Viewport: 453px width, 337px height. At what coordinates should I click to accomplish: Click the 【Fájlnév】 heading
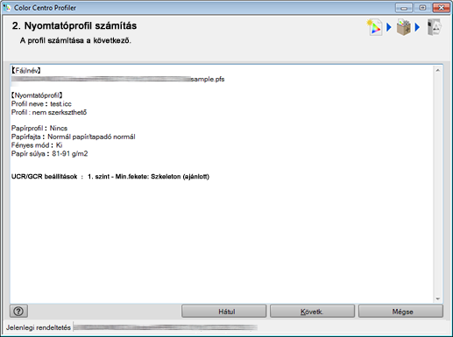point(25,70)
